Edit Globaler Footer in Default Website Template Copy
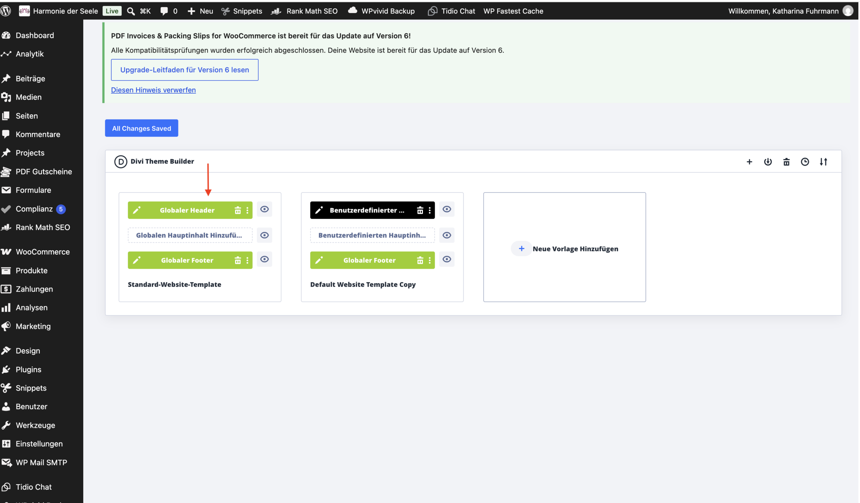This screenshot has height=503, width=860. point(319,260)
